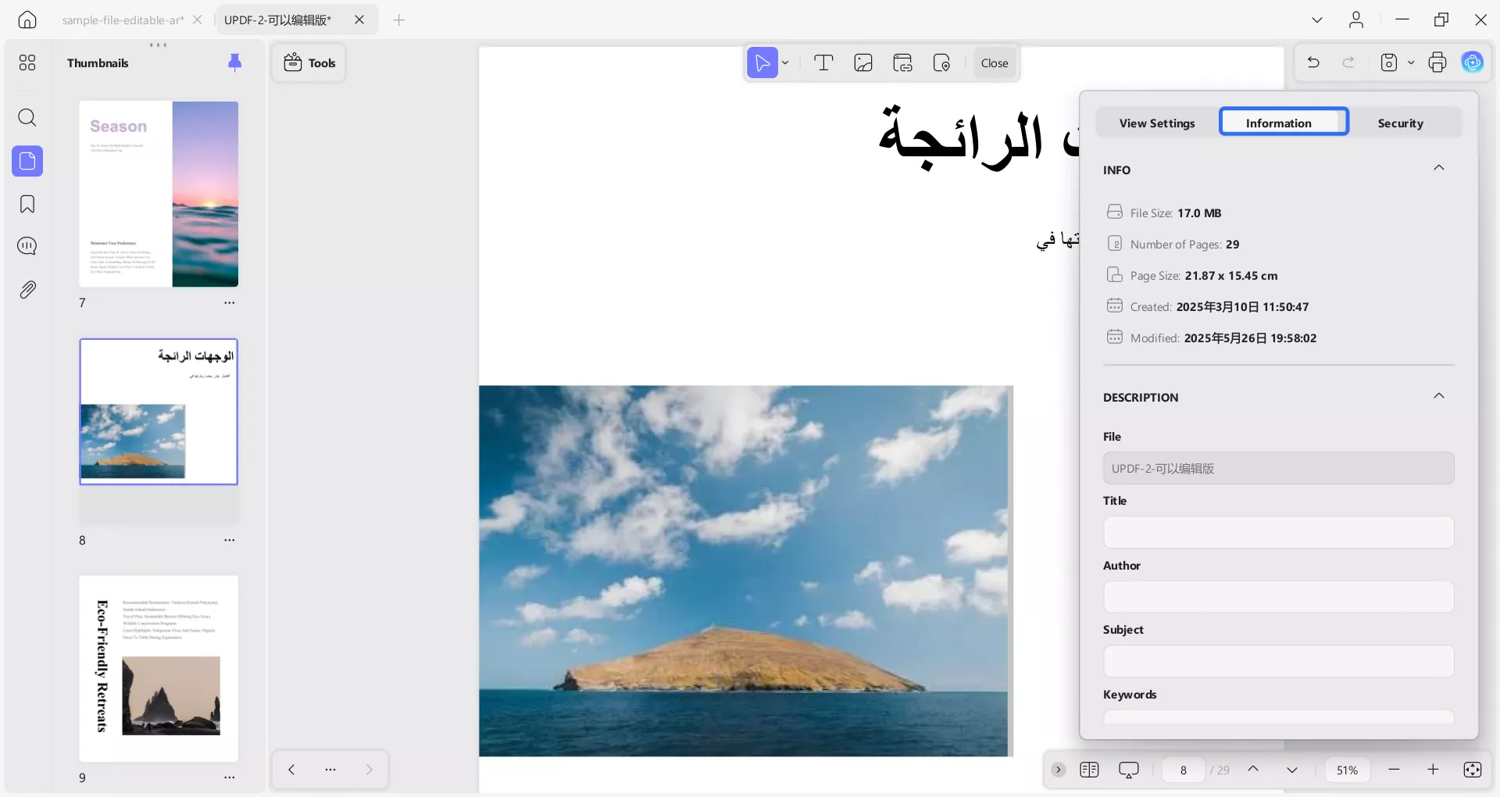Screen dimensions: 1500x797
Task: Open more options for page 7
Action: click(229, 302)
